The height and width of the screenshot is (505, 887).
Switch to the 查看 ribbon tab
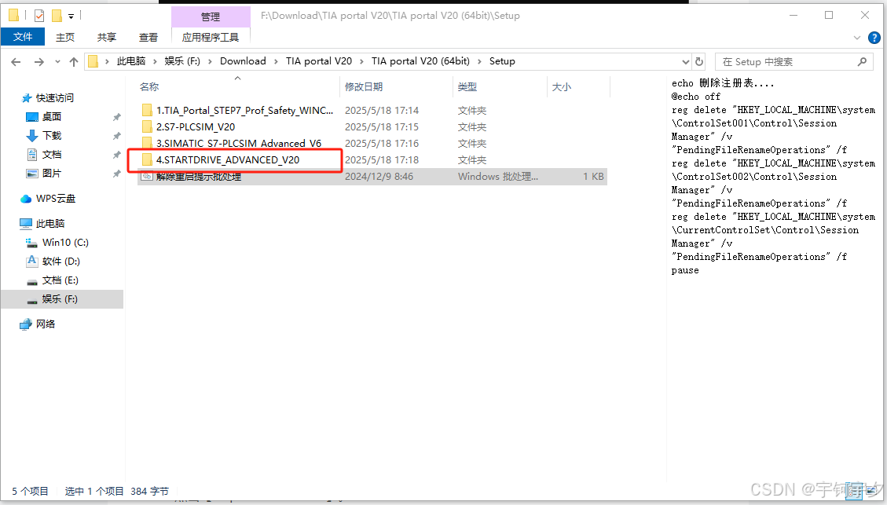click(x=148, y=38)
